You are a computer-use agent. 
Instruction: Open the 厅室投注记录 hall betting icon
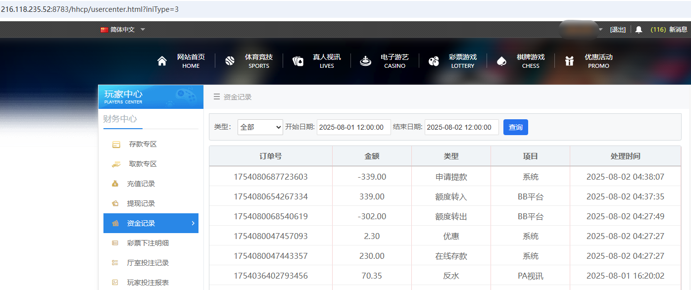(x=115, y=263)
